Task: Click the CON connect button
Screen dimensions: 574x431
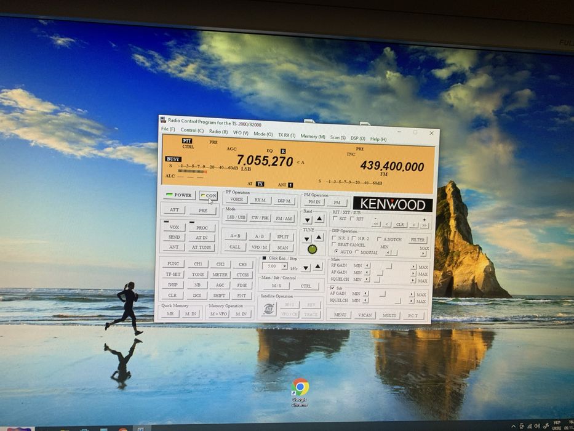Action: pos(209,196)
